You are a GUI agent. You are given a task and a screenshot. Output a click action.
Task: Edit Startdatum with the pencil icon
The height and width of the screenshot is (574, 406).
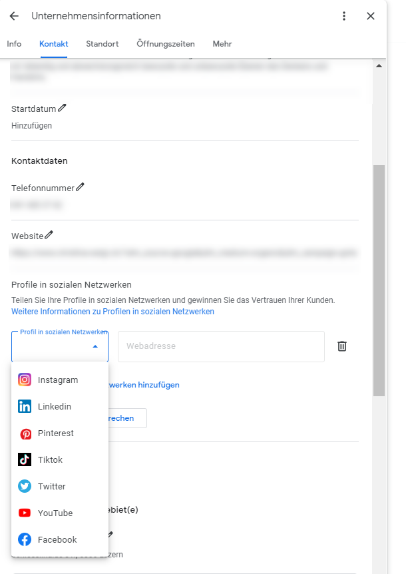tap(62, 108)
